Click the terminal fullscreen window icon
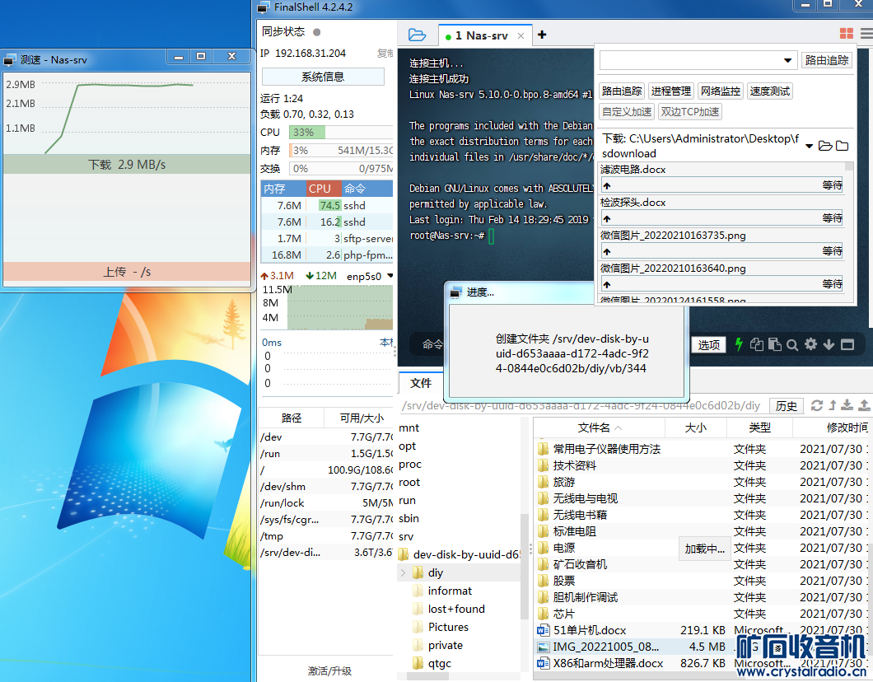The width and height of the screenshot is (873, 682). coord(847,344)
